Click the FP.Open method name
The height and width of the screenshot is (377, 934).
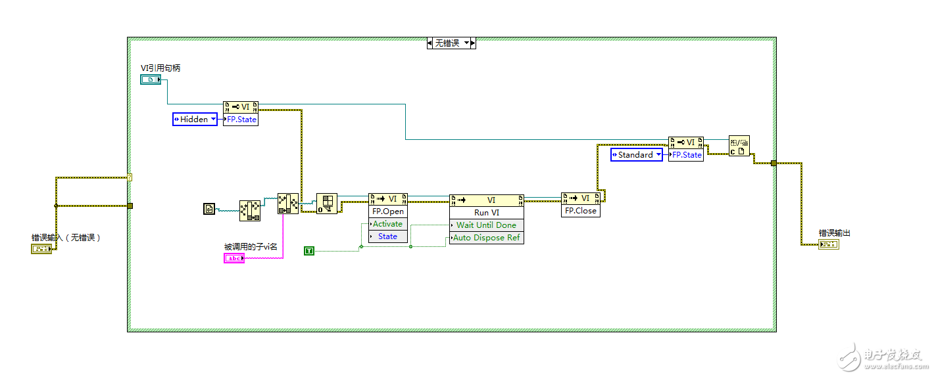(388, 211)
